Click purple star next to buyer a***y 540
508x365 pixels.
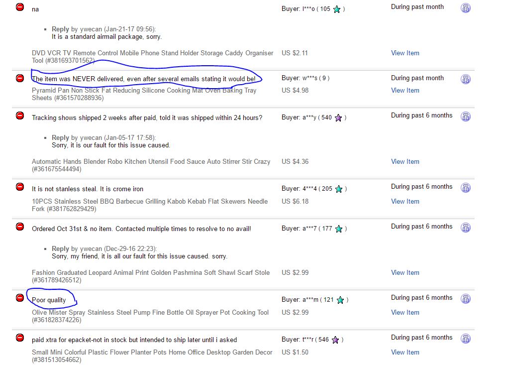coord(338,118)
